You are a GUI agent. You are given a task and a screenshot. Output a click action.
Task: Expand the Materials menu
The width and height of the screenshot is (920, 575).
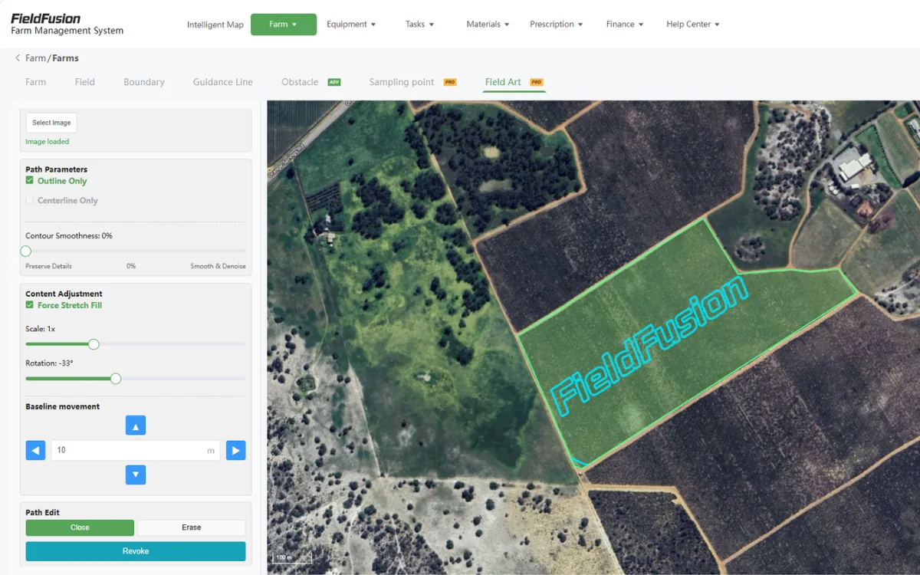tap(488, 25)
